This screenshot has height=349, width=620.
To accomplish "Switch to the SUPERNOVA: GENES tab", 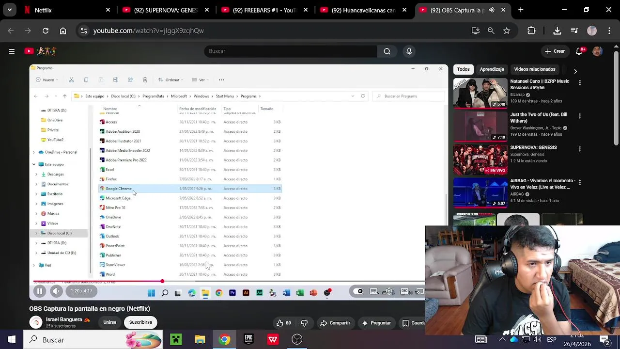I will tap(164, 10).
